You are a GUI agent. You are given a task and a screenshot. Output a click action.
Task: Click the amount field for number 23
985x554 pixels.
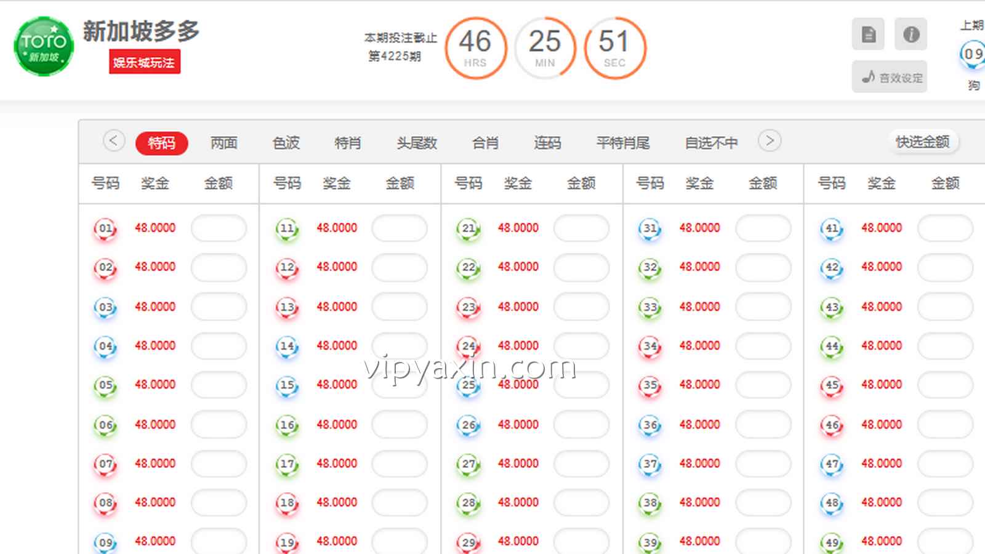click(x=581, y=307)
